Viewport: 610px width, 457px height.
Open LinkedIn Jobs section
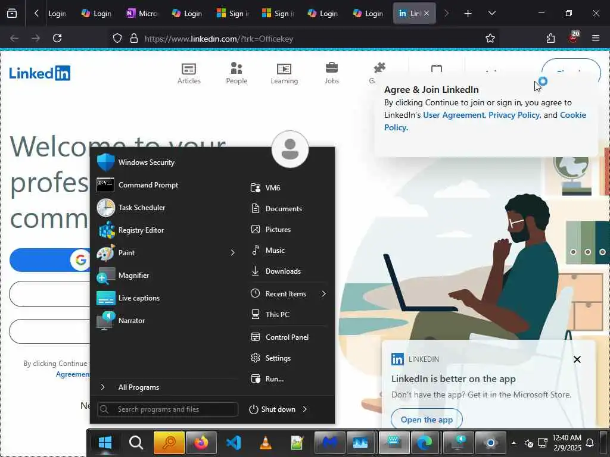332,74
